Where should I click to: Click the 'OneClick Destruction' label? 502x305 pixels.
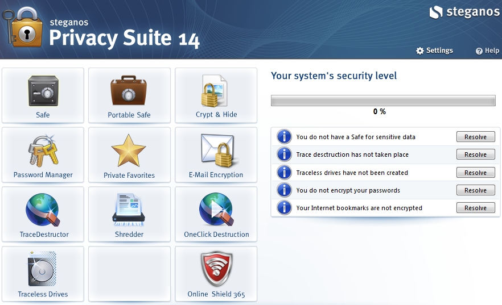[x=216, y=235]
